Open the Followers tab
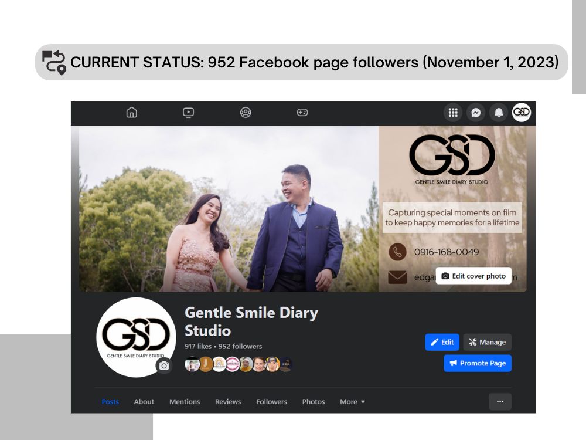586x440 pixels. pyautogui.click(x=272, y=401)
